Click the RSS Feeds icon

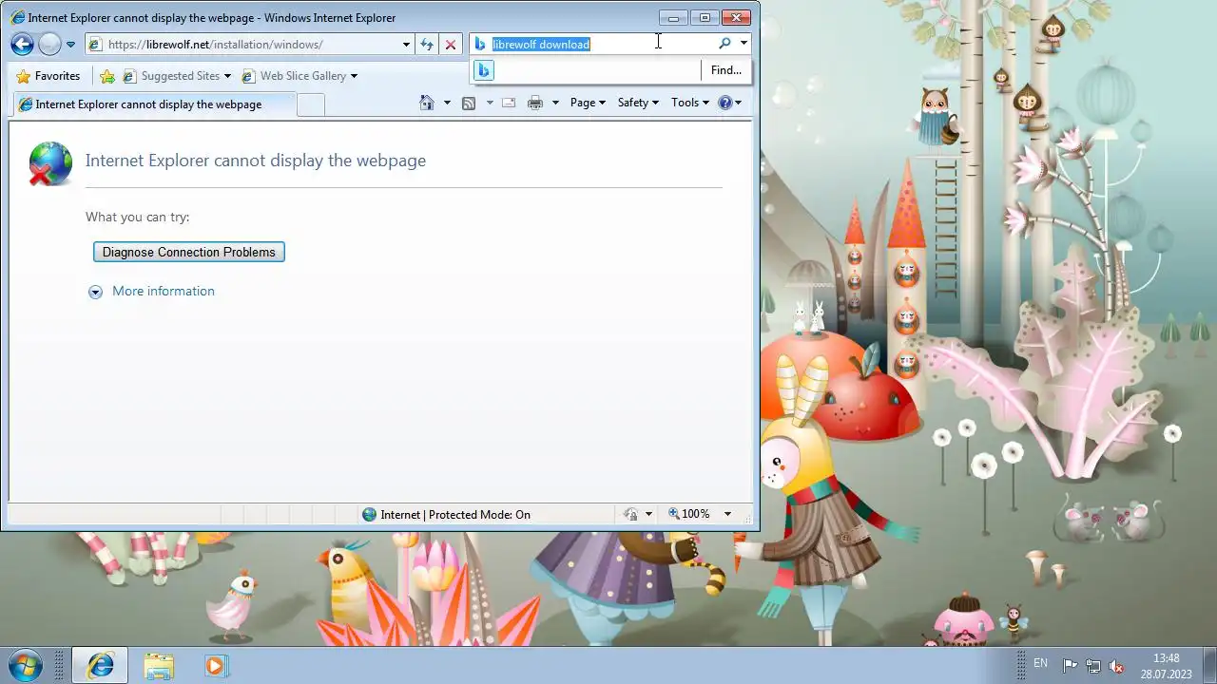pos(469,103)
